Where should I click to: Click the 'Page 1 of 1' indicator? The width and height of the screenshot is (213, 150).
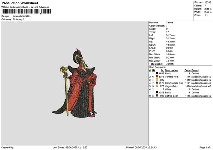(206, 148)
